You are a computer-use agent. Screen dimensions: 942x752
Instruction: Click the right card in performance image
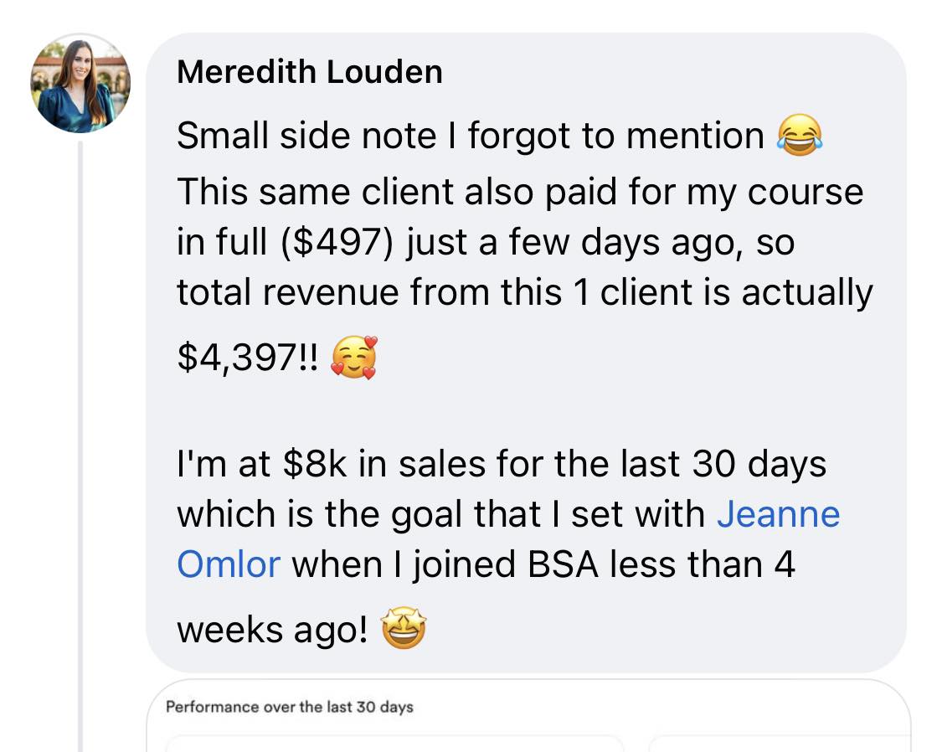pyautogui.click(x=779, y=744)
